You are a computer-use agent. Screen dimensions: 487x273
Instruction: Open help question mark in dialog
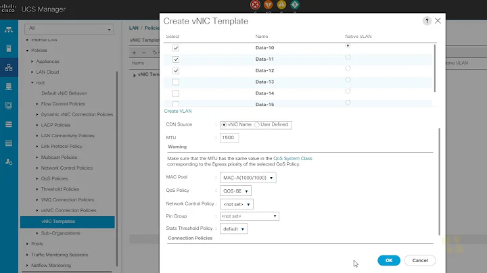[427, 21]
